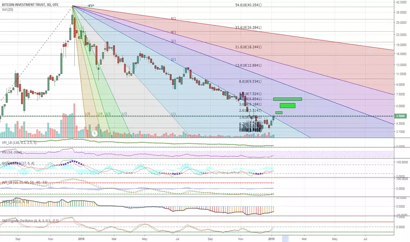The height and width of the screenshot is (242, 410).
Task: Select the 1/3 Gann fan label
Action: tap(108, 114)
